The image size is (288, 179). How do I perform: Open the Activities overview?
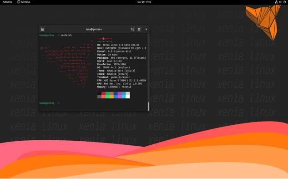coord(7,2)
